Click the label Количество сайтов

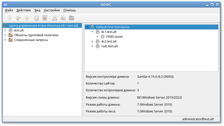100,83
